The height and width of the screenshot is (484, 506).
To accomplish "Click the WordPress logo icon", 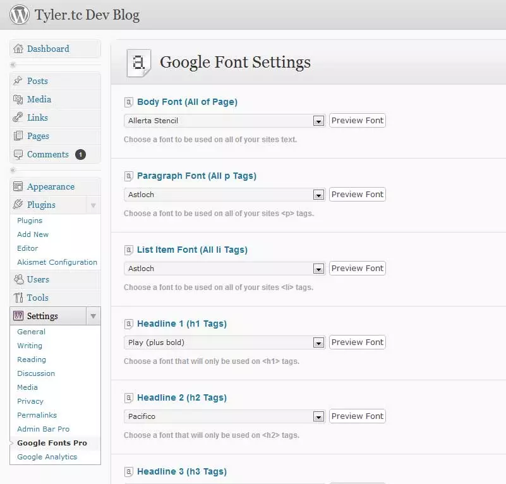I will tap(19, 15).
